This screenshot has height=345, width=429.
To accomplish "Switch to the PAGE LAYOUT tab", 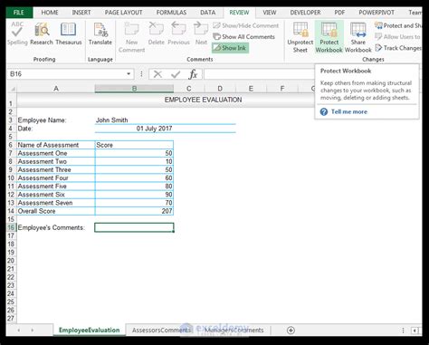I will [123, 13].
